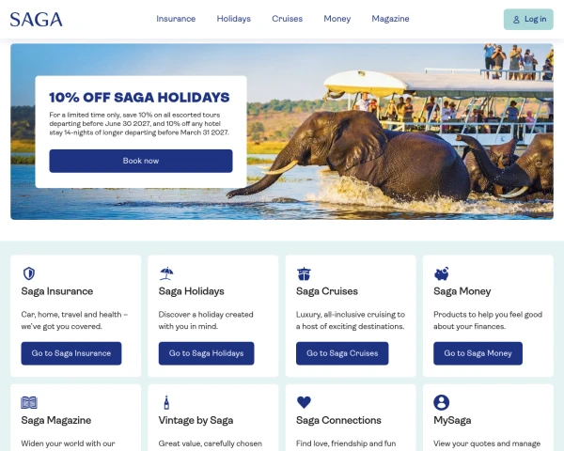Click the profile avatar icon for MySaga
Viewport: 564px width, 451px height.
[442, 402]
